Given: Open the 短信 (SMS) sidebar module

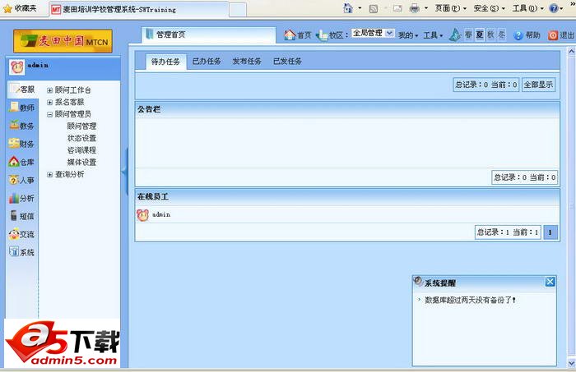Looking at the screenshot, I should pyautogui.click(x=21, y=216).
